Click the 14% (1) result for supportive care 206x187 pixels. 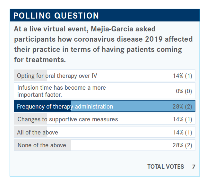tap(182, 119)
